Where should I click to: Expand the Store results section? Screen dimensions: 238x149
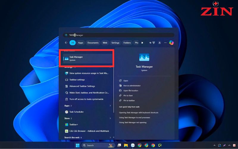[110, 118]
